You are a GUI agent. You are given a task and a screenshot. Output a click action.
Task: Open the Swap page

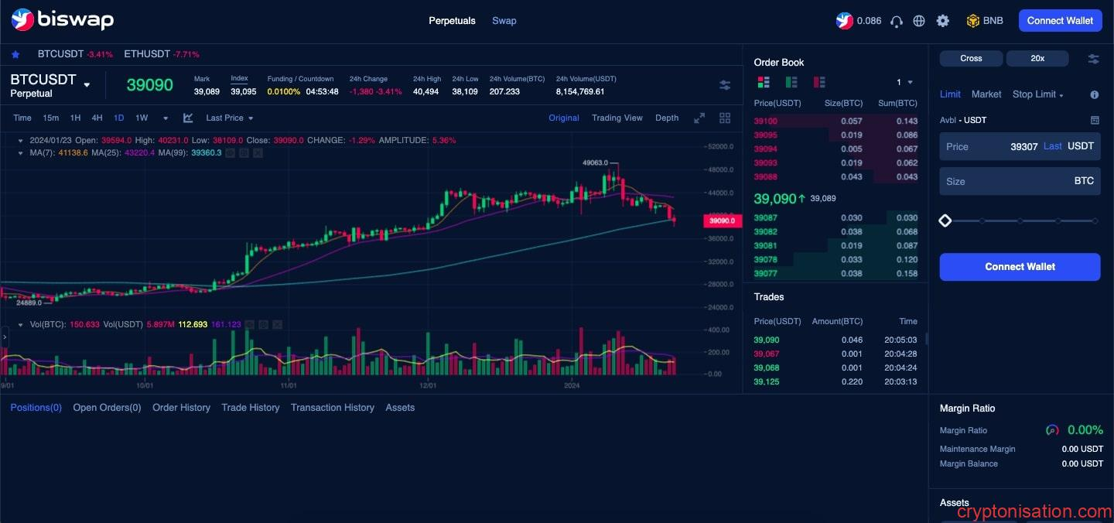[504, 21]
